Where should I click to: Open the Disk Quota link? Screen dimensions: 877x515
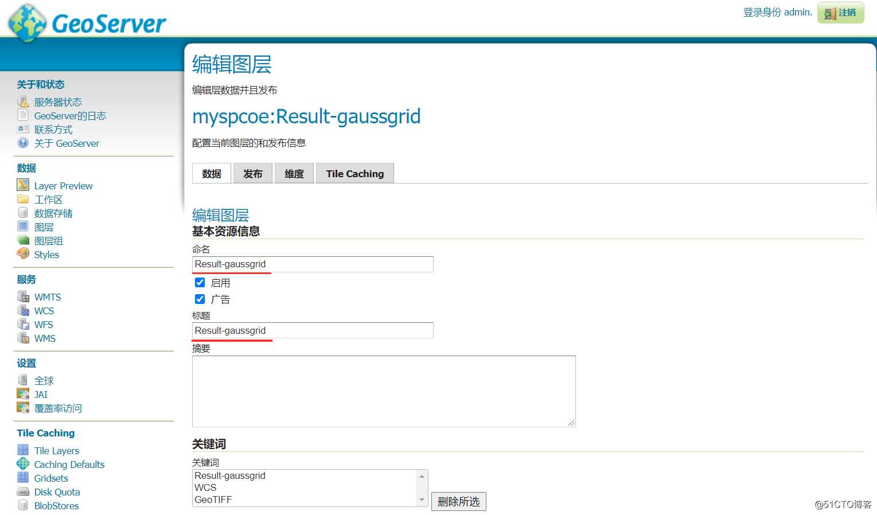pyautogui.click(x=57, y=492)
